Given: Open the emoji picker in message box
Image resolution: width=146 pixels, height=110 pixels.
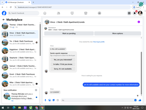Looking at the screenshot, I should coord(135,100).
